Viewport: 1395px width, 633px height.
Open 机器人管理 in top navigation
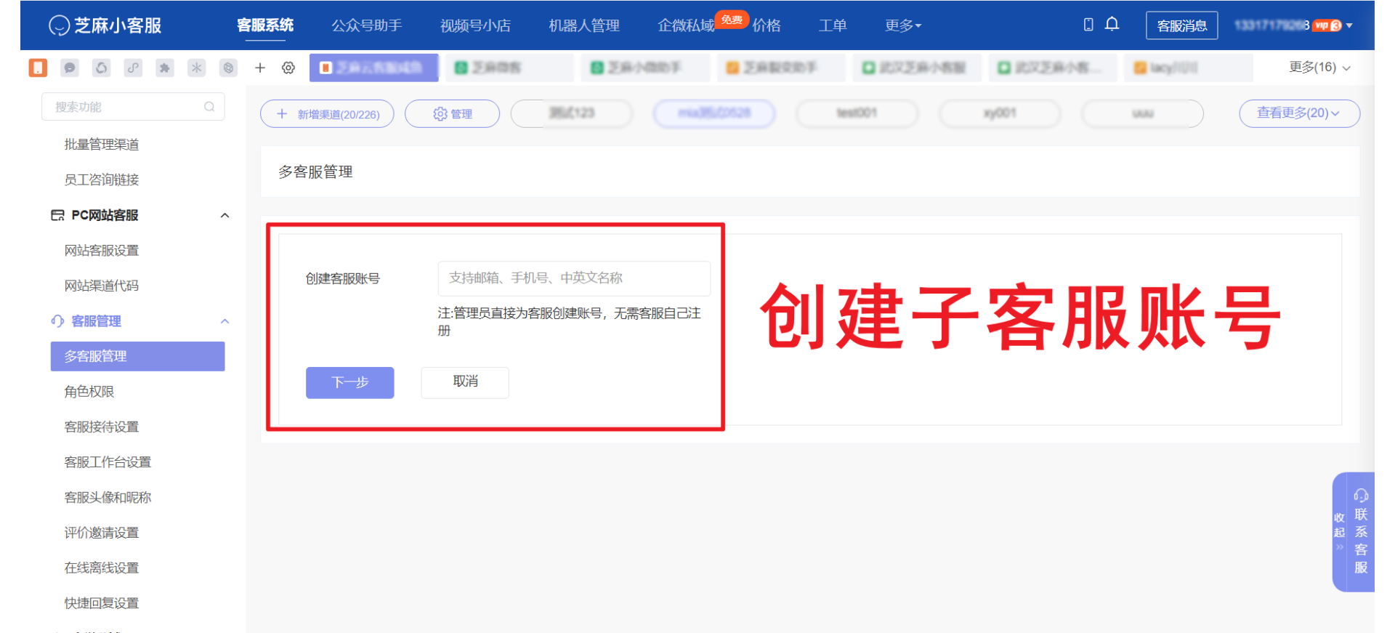point(584,25)
